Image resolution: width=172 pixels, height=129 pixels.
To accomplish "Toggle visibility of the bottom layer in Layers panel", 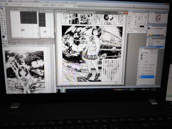I will pyautogui.click(x=138, y=80).
